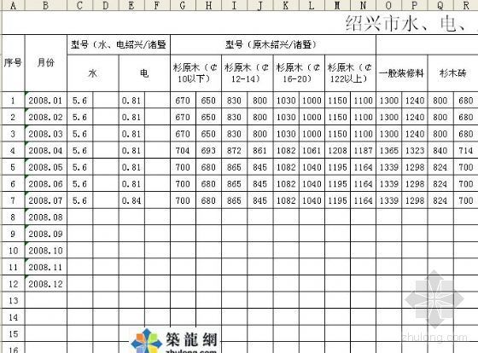
Task: Select column header B
Action: point(46,5)
